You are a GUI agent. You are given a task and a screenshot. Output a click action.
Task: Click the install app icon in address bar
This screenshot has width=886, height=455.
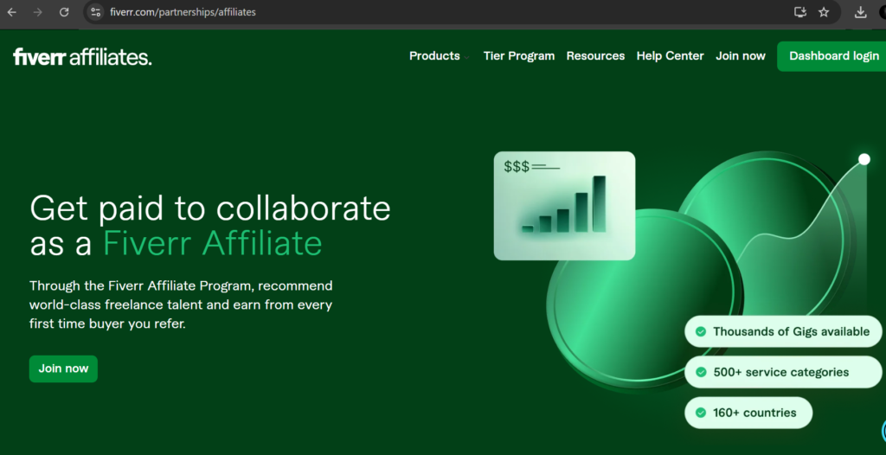pos(800,12)
